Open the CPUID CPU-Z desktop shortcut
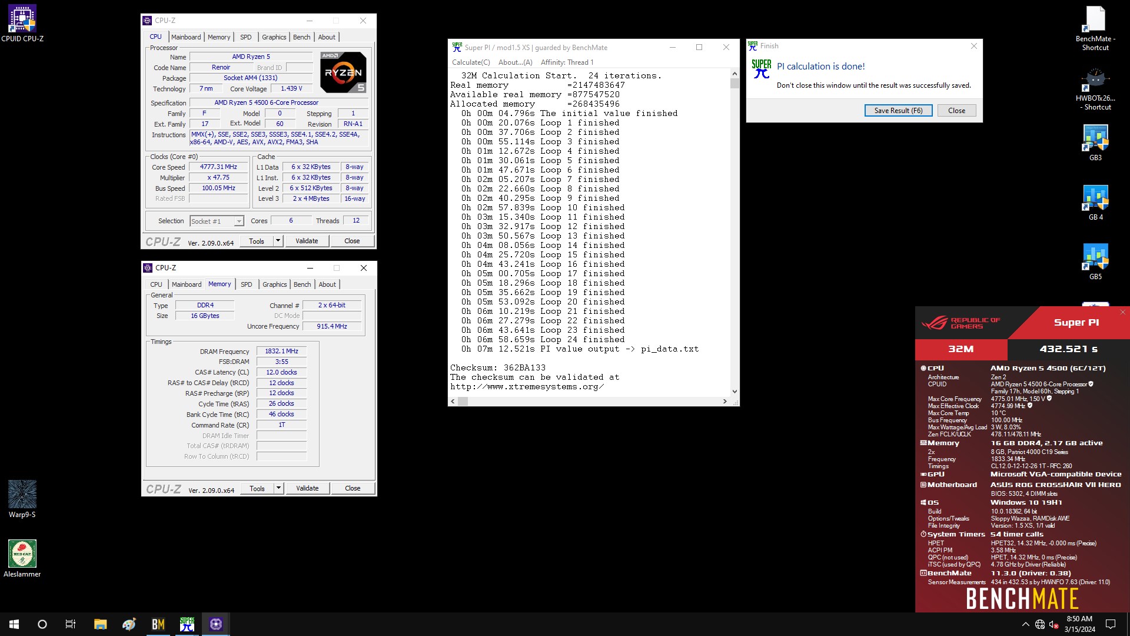The height and width of the screenshot is (636, 1130). 22,24
